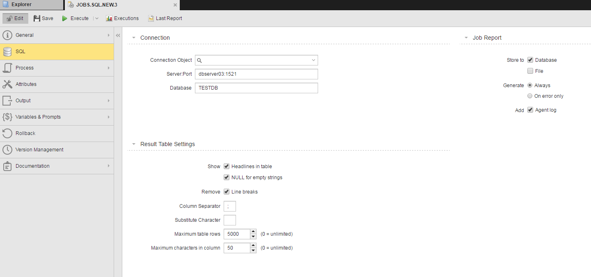This screenshot has width=591, height=277.
Task: Open Version Management via its clock icon
Action: [7, 150]
